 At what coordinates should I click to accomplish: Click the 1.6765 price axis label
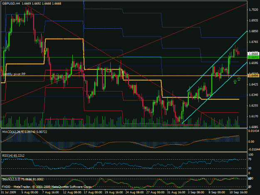coord(253,42)
